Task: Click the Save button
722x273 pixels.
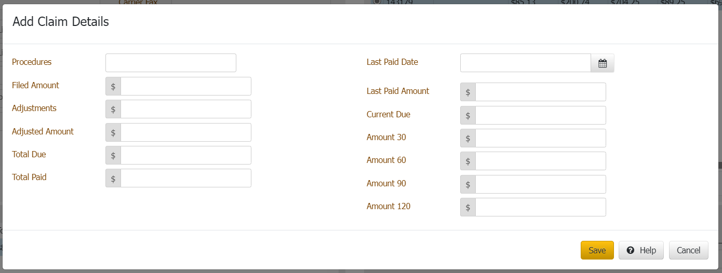Action: click(597, 250)
